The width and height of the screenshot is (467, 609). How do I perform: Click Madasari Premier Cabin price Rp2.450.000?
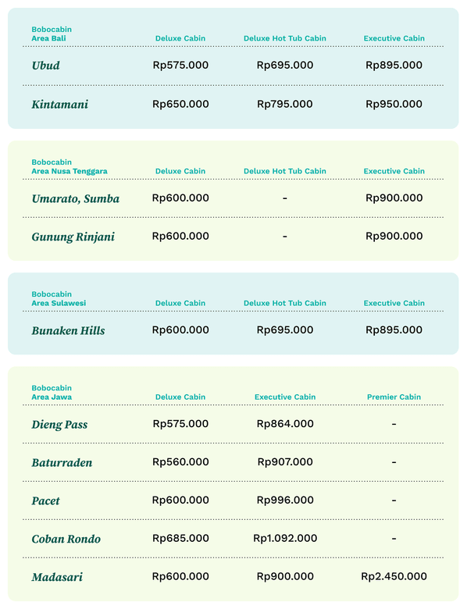coord(394,576)
